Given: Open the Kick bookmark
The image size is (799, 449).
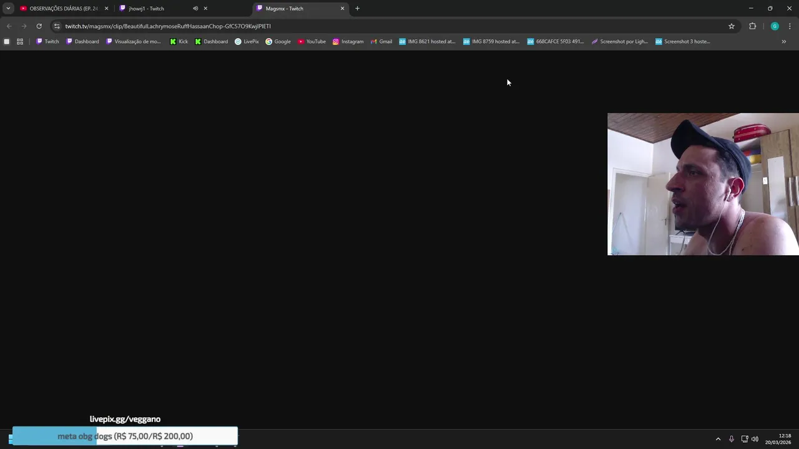Looking at the screenshot, I should [179, 42].
